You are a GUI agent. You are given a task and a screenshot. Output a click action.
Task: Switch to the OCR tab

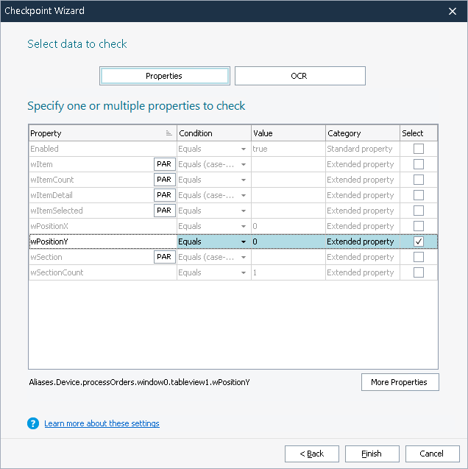tap(299, 76)
